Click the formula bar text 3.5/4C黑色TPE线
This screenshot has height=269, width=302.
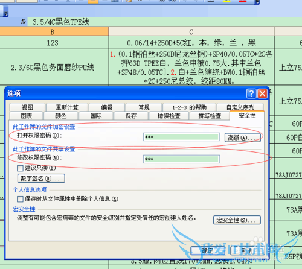(x=61, y=22)
